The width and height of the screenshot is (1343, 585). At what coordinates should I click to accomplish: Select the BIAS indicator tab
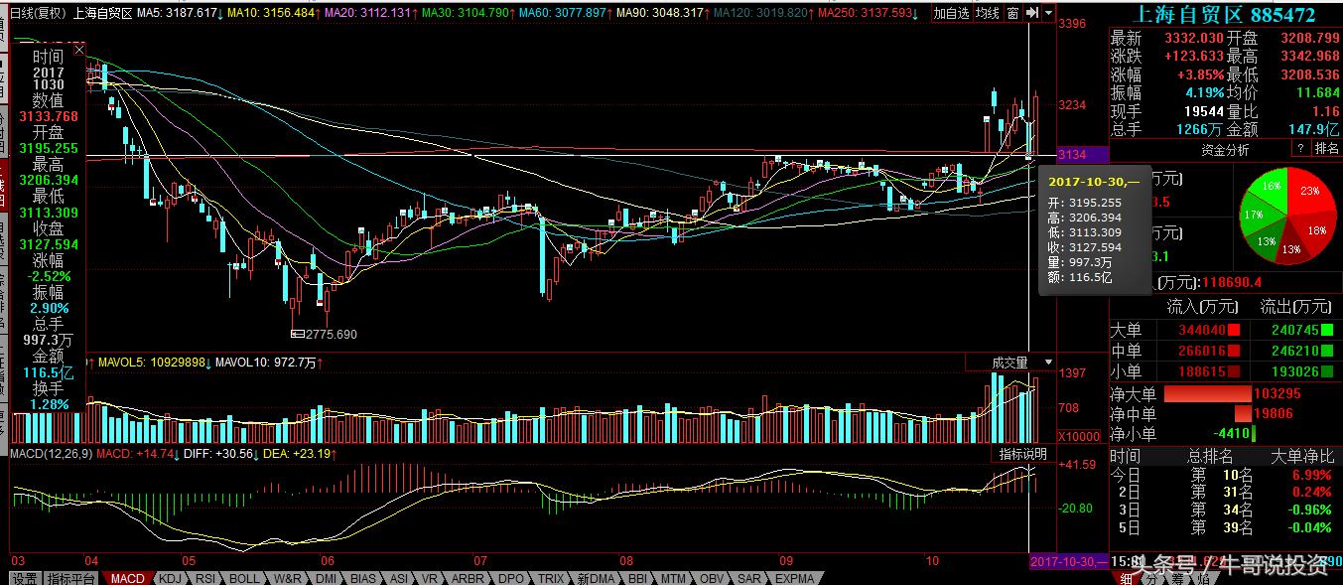pos(363,578)
